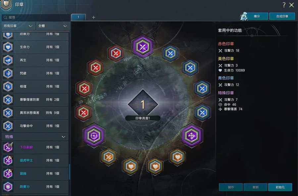Image resolution: width=298 pixels, height=196 pixels.
Task: Click the seal list scrollbar thumb
Action: click(x=70, y=172)
